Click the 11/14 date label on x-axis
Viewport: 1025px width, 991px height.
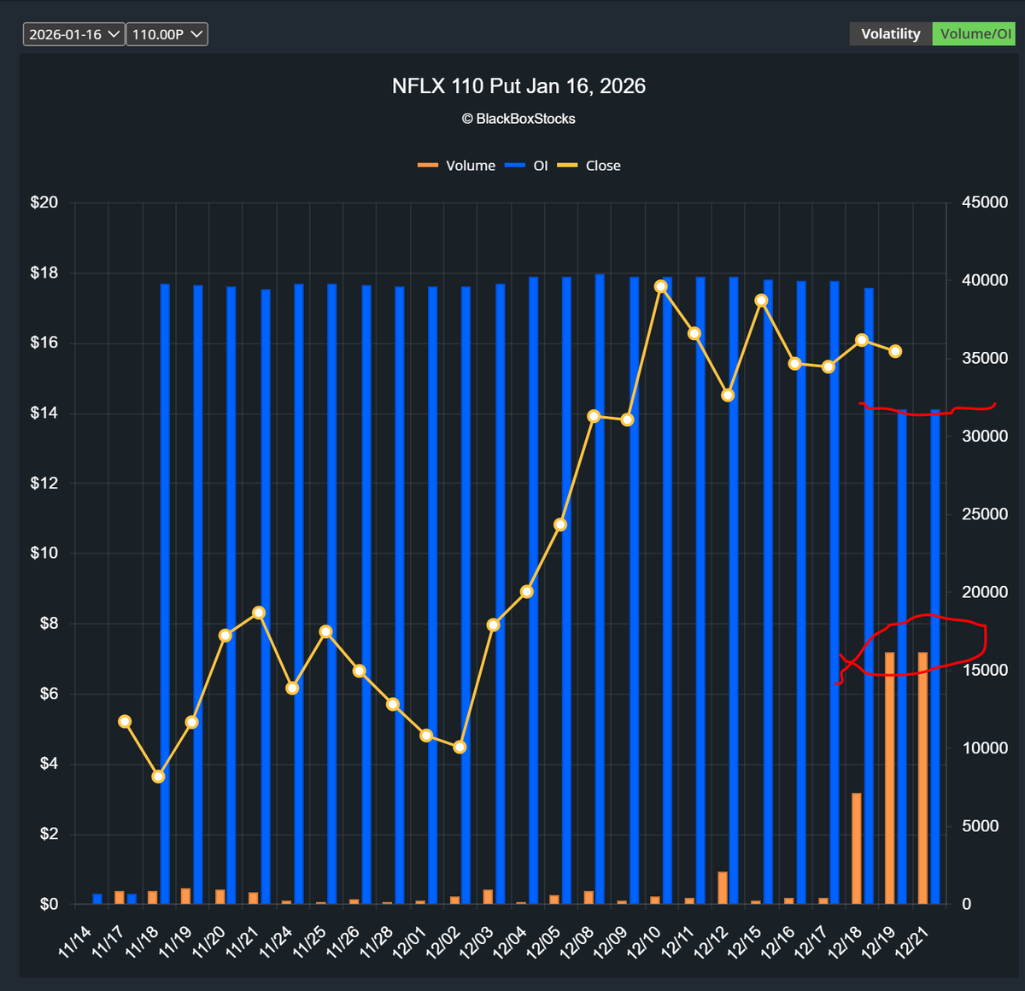pos(75,941)
